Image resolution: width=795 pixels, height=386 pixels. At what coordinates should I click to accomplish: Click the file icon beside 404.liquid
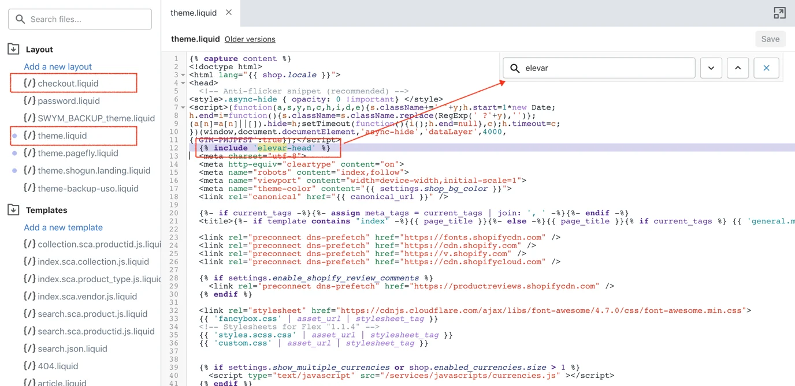[x=29, y=366]
